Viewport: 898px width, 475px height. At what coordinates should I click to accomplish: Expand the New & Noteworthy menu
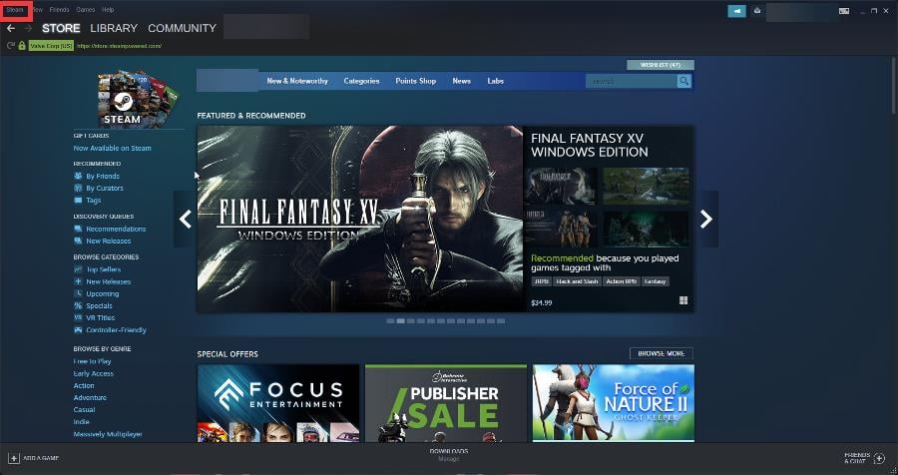[297, 82]
